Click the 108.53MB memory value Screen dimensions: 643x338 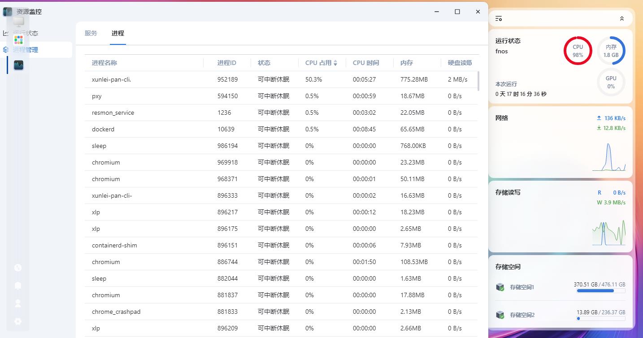414,262
